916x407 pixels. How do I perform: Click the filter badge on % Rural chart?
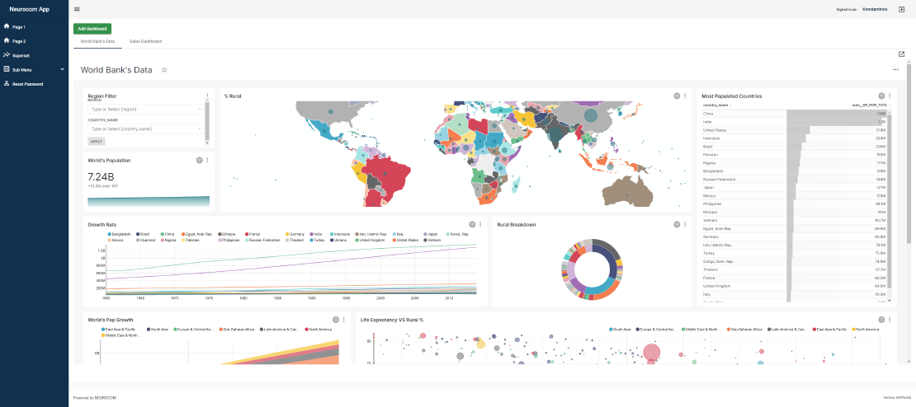pyautogui.click(x=677, y=96)
